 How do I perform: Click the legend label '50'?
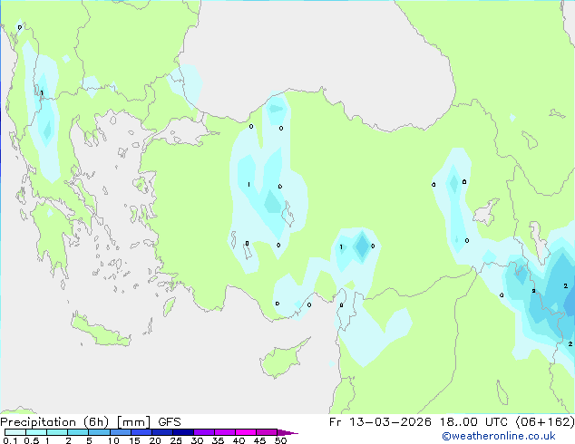point(280,440)
